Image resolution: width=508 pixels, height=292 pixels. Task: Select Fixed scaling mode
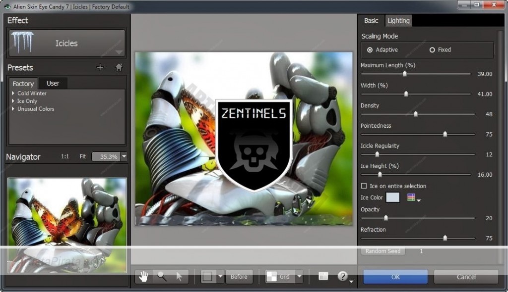432,50
